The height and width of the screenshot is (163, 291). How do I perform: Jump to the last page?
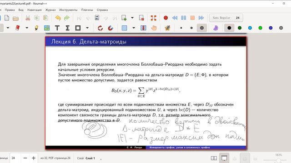[115, 18]
